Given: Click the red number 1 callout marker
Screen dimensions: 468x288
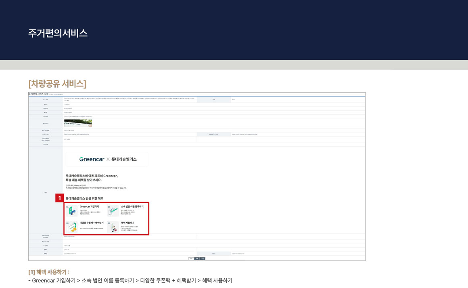Looking at the screenshot, I should click(x=60, y=198).
